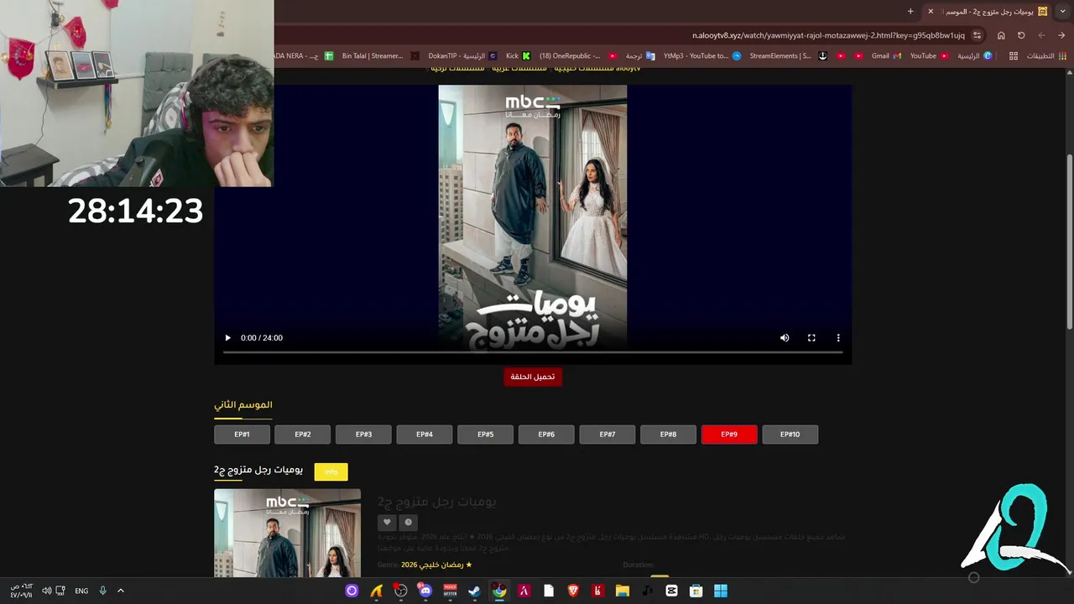Click the heart favorite icon
This screenshot has height=604, width=1074.
point(387,522)
